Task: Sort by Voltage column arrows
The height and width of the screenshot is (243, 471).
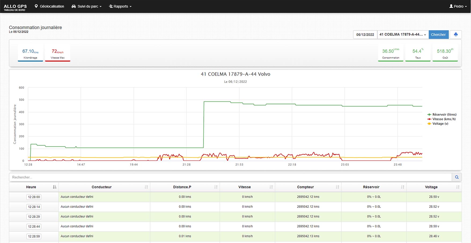Action: coord(458,187)
